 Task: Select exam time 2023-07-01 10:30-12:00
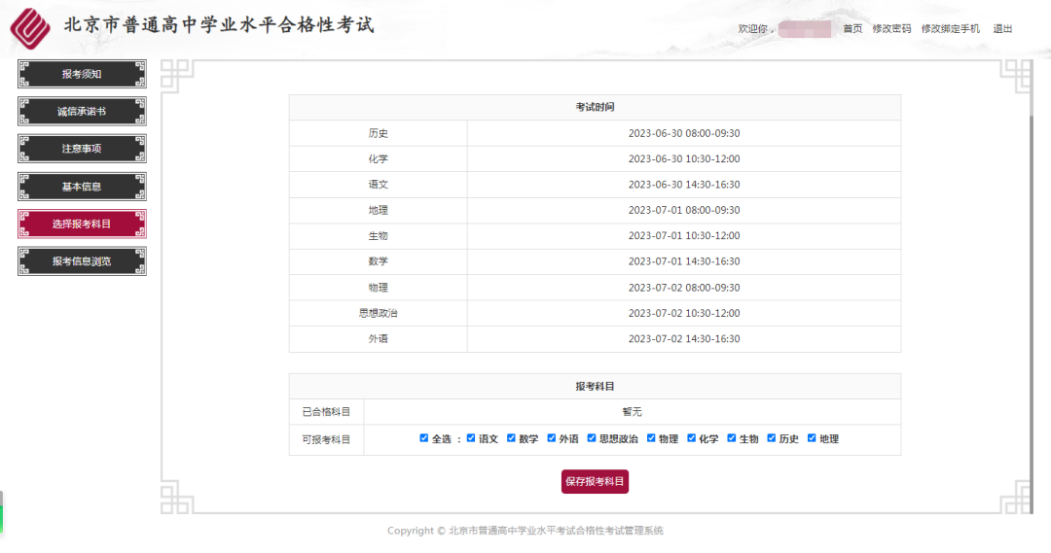pos(684,235)
